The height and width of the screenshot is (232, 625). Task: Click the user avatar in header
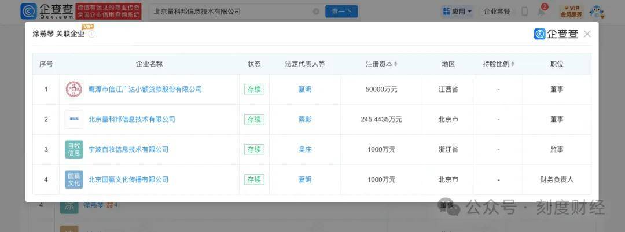tap(597, 12)
